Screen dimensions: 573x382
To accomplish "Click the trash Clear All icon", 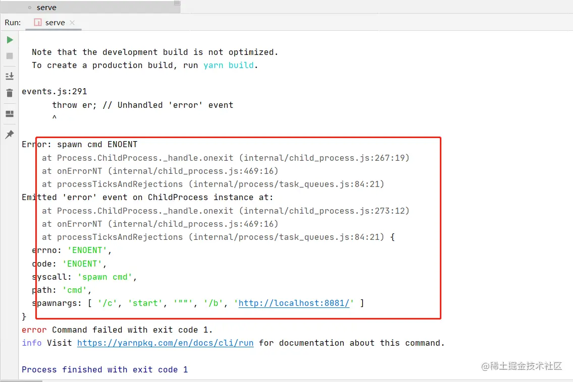I will 10,93.
